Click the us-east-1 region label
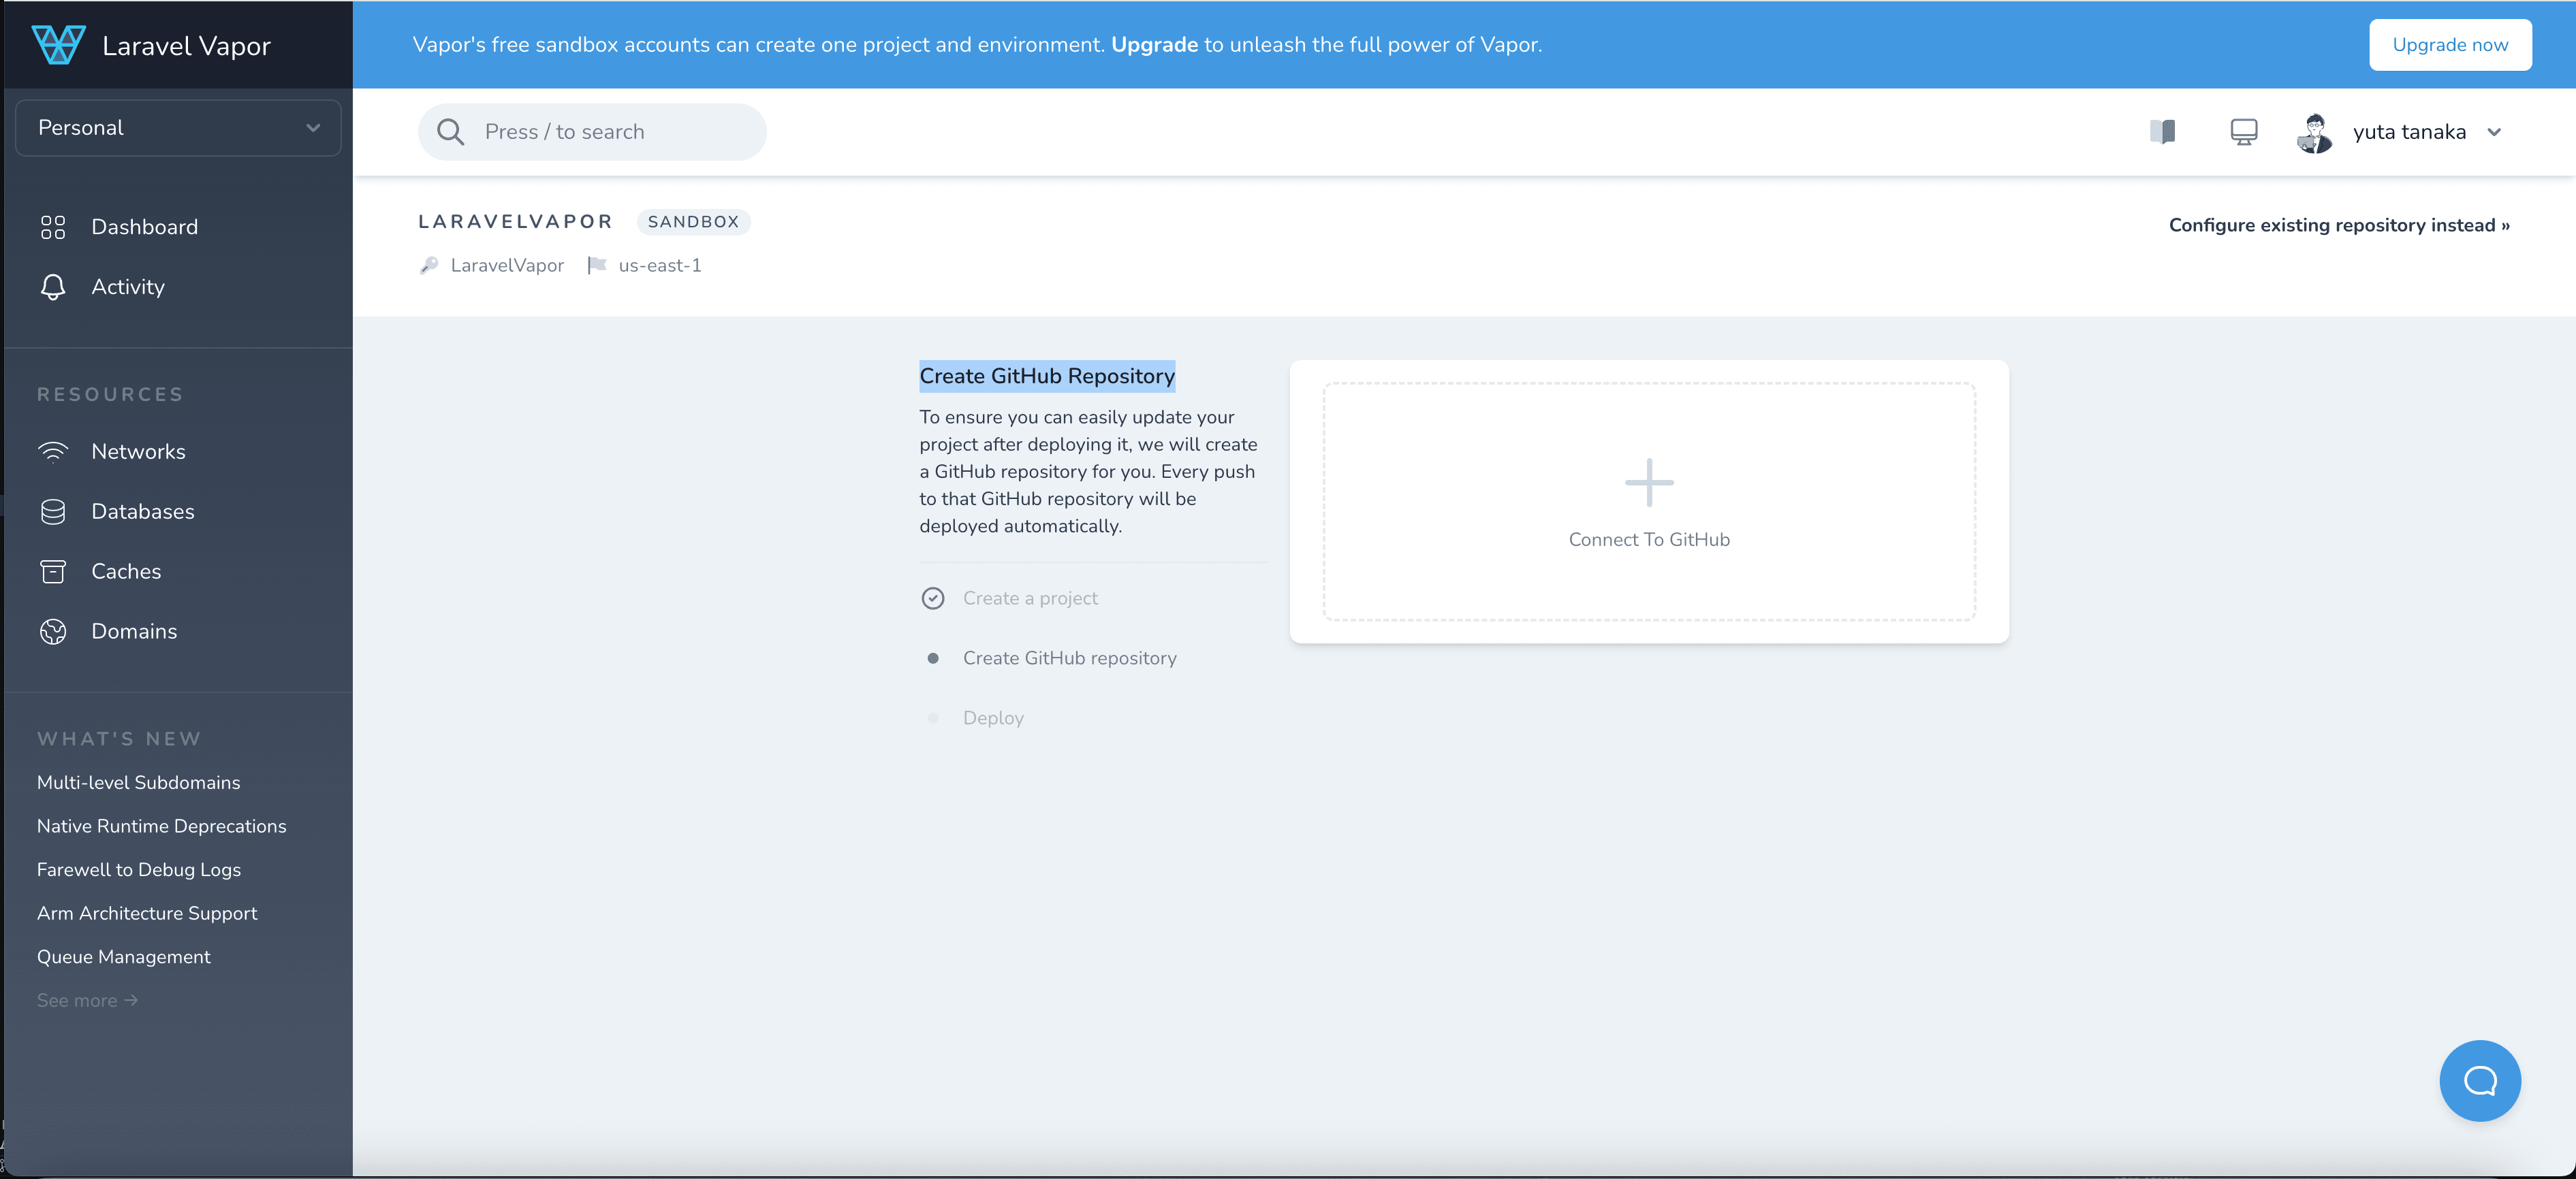 [x=660, y=265]
